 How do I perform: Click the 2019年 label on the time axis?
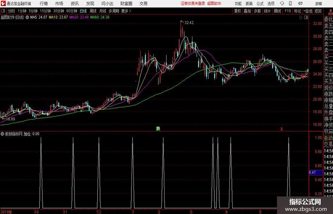pyautogui.click(x=6, y=212)
